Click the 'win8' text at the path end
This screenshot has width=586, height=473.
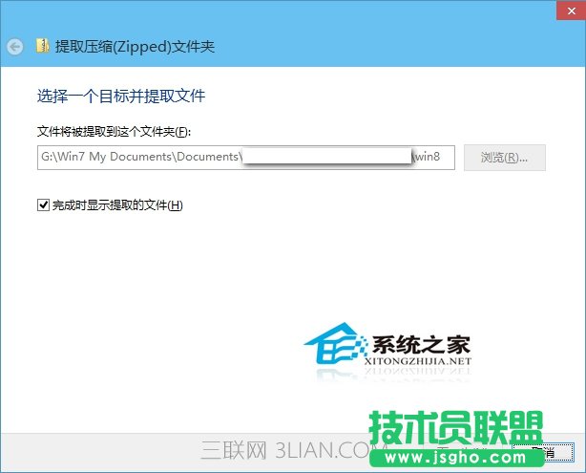click(x=426, y=158)
